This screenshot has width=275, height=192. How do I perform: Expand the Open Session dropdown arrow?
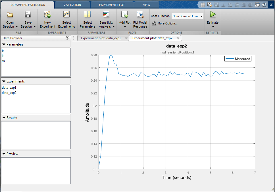click(x=17, y=26)
